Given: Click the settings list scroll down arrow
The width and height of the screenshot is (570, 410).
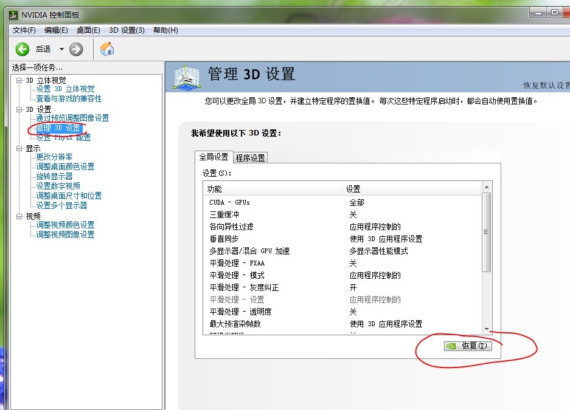Looking at the screenshot, I should coord(487,329).
